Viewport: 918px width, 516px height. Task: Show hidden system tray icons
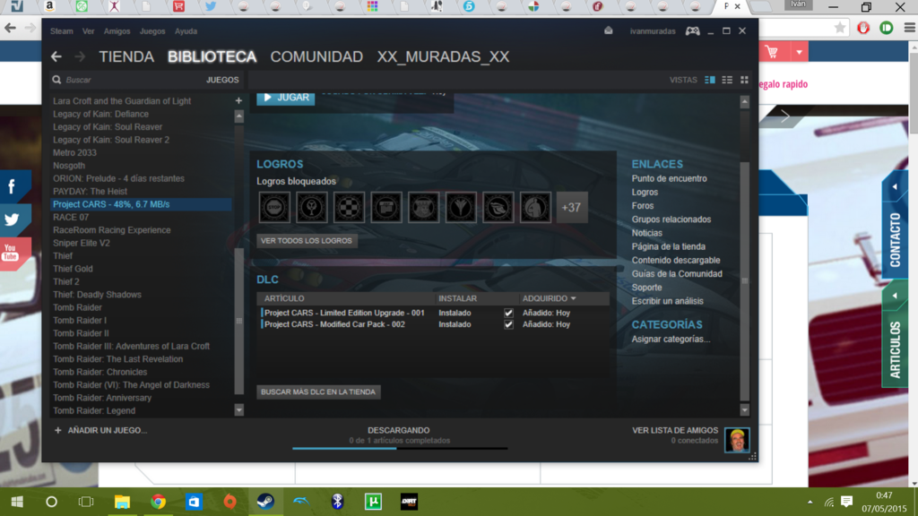[x=810, y=502]
